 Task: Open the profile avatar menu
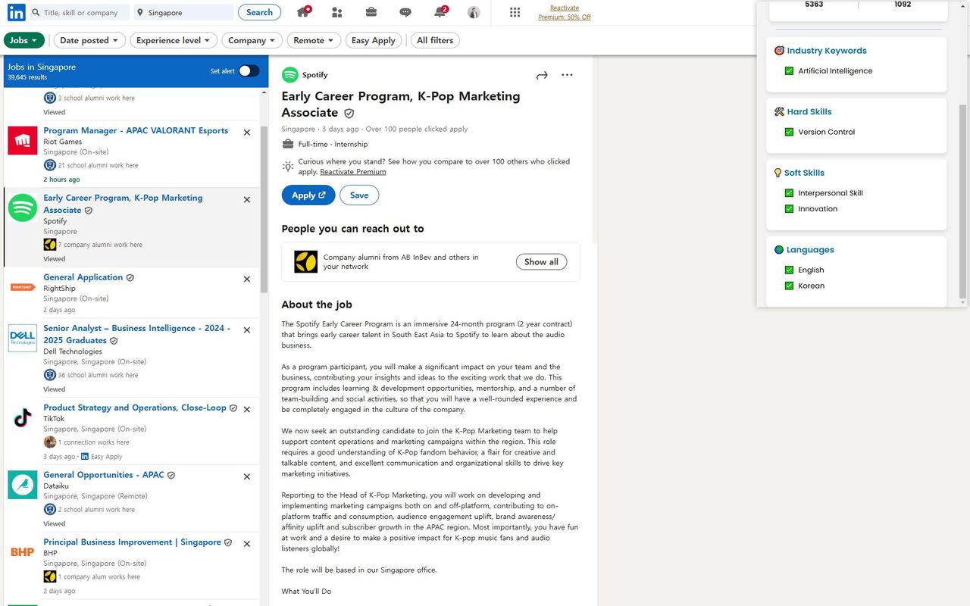click(474, 12)
